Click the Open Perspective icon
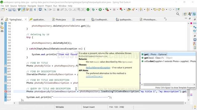 pyautogui.click(x=185, y=14)
